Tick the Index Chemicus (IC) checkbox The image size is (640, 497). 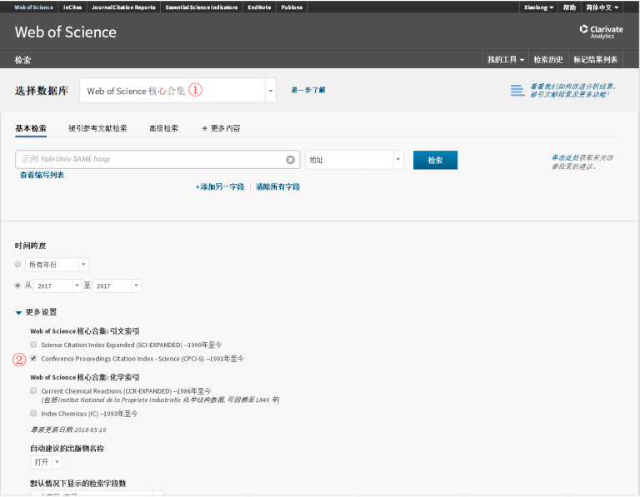point(33,413)
